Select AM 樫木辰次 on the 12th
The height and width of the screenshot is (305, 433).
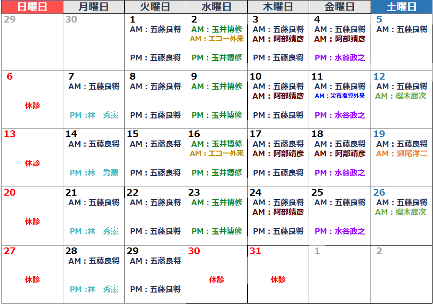tap(401, 96)
